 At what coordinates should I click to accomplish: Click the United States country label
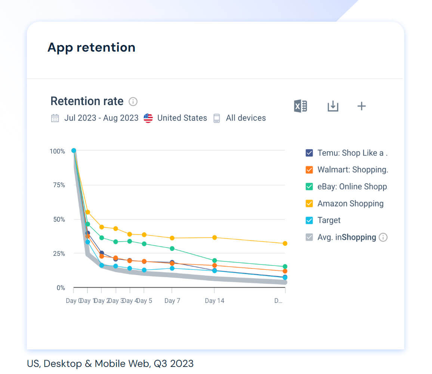pyautogui.click(x=182, y=118)
